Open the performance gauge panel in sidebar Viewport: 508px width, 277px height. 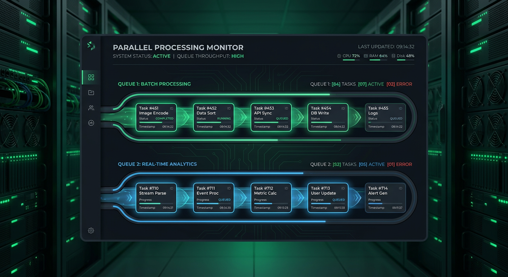tap(91, 123)
